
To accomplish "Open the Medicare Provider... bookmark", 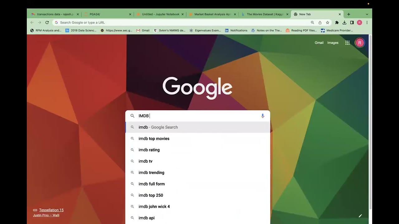I will [337, 30].
